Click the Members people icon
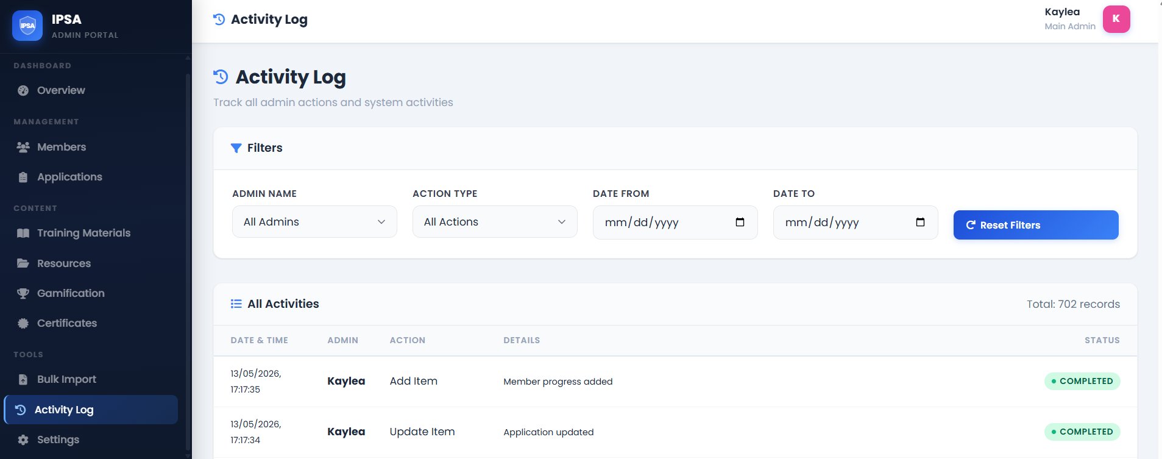1162x459 pixels. pyautogui.click(x=23, y=147)
